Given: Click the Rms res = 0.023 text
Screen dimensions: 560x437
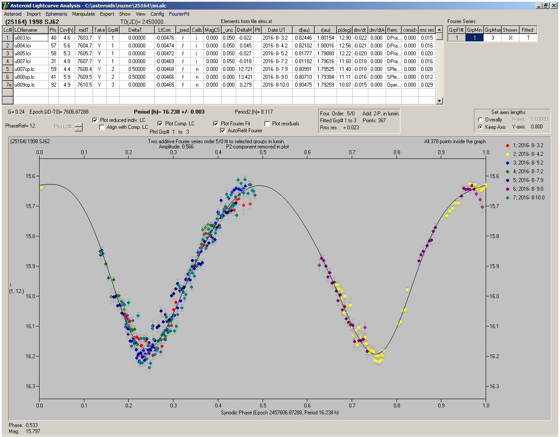Looking at the screenshot, I should coord(340,128).
